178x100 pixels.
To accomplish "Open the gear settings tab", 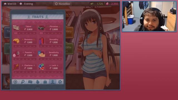I will pyautogui.click(x=60, y=82).
